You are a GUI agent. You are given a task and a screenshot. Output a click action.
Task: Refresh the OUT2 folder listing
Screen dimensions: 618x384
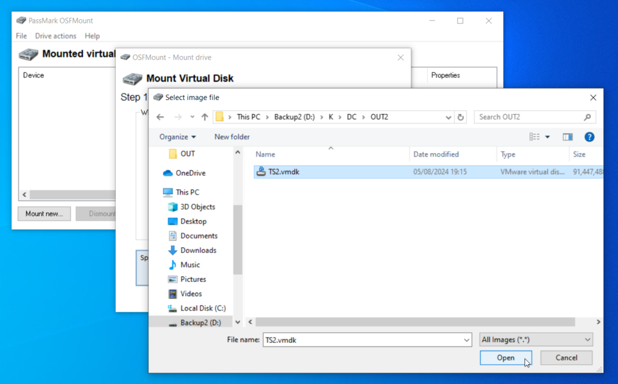point(460,117)
